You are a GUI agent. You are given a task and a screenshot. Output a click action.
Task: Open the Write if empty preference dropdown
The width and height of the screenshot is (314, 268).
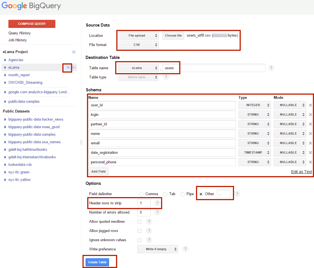tap(158, 249)
